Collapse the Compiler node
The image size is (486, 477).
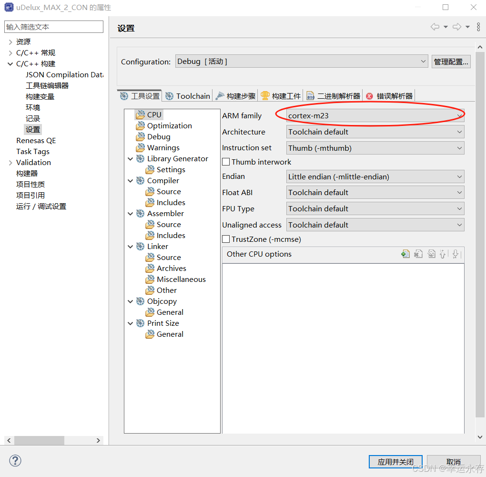tap(131, 181)
